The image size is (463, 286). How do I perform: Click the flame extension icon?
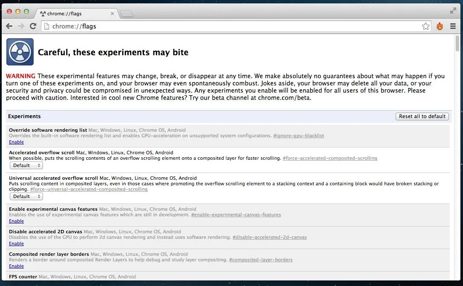coord(440,26)
